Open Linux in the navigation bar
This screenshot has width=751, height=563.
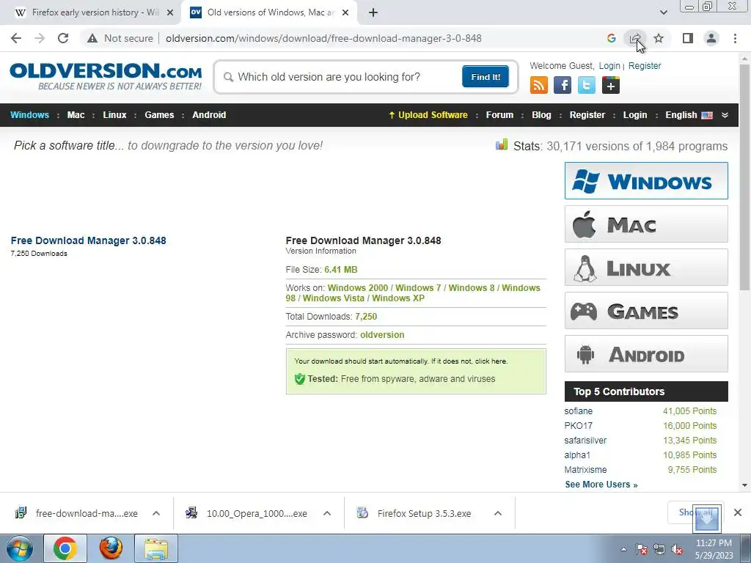[114, 115]
